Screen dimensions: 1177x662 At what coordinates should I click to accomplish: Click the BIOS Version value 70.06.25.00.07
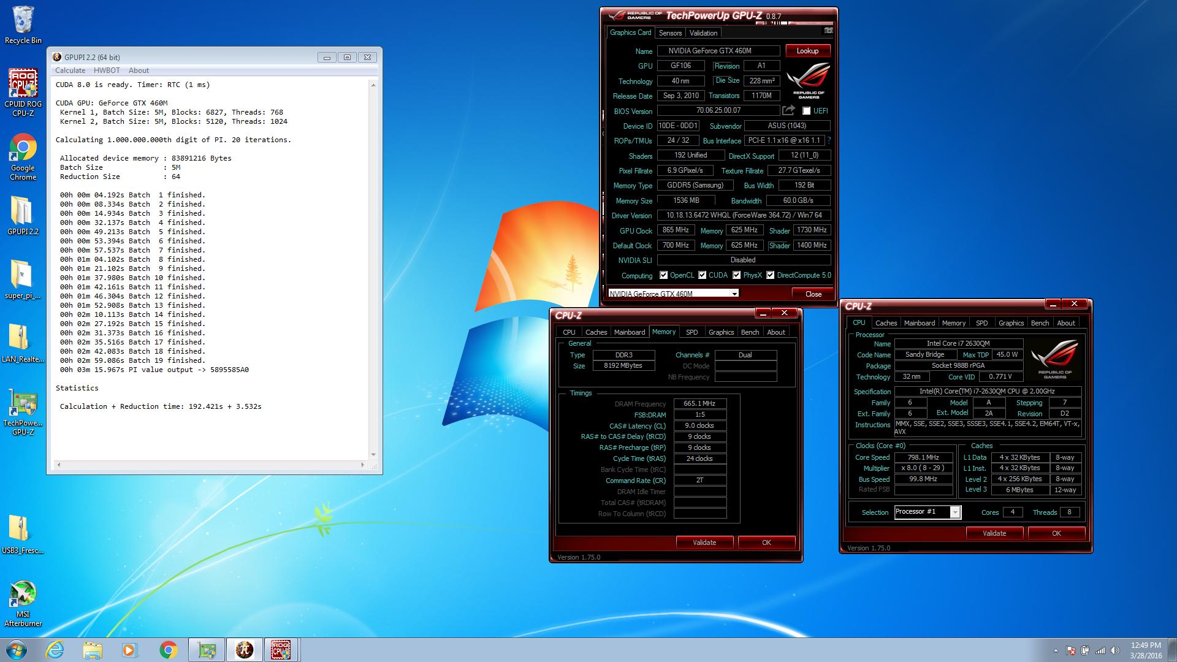[x=718, y=110]
